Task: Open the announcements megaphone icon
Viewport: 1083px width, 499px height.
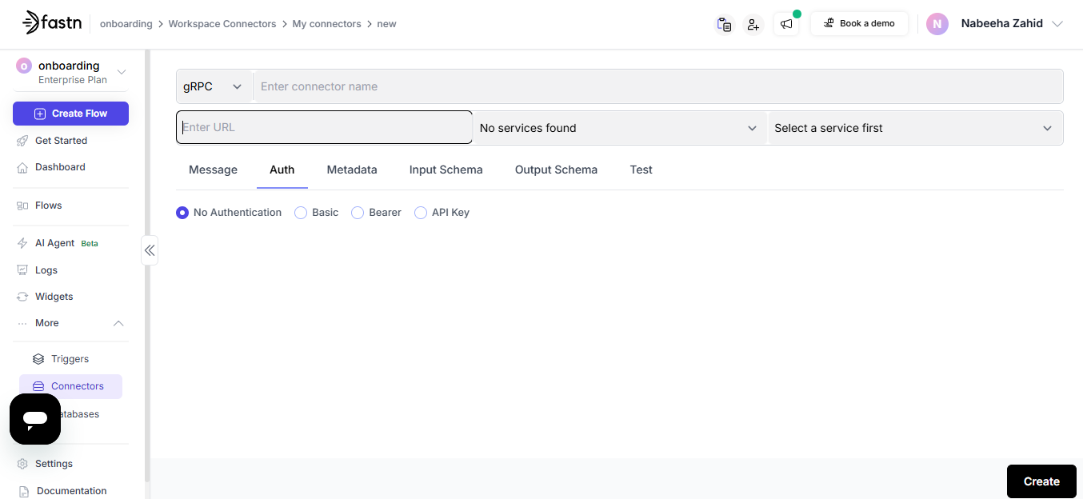Action: tap(785, 24)
